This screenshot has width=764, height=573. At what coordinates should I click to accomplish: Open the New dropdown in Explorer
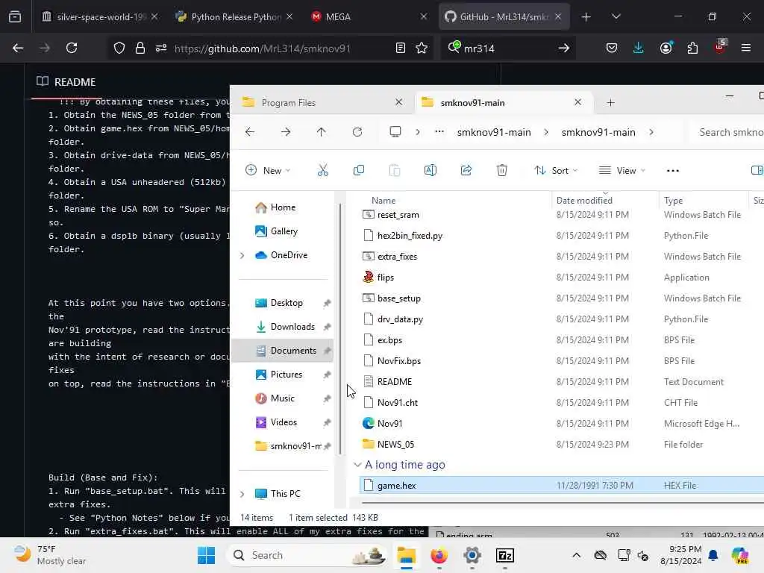pyautogui.click(x=268, y=171)
